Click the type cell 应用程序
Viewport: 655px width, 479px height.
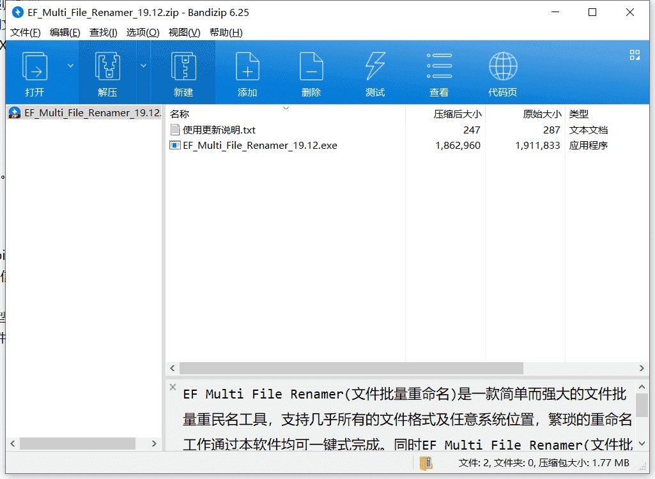[x=588, y=146]
